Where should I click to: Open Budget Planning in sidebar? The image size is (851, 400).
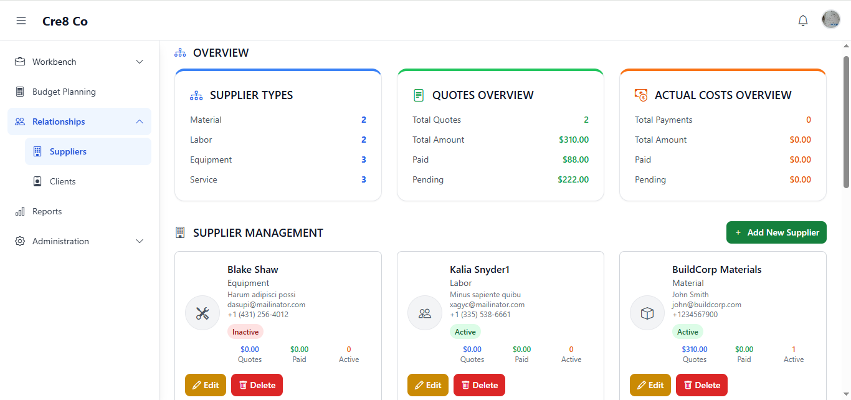click(x=64, y=92)
